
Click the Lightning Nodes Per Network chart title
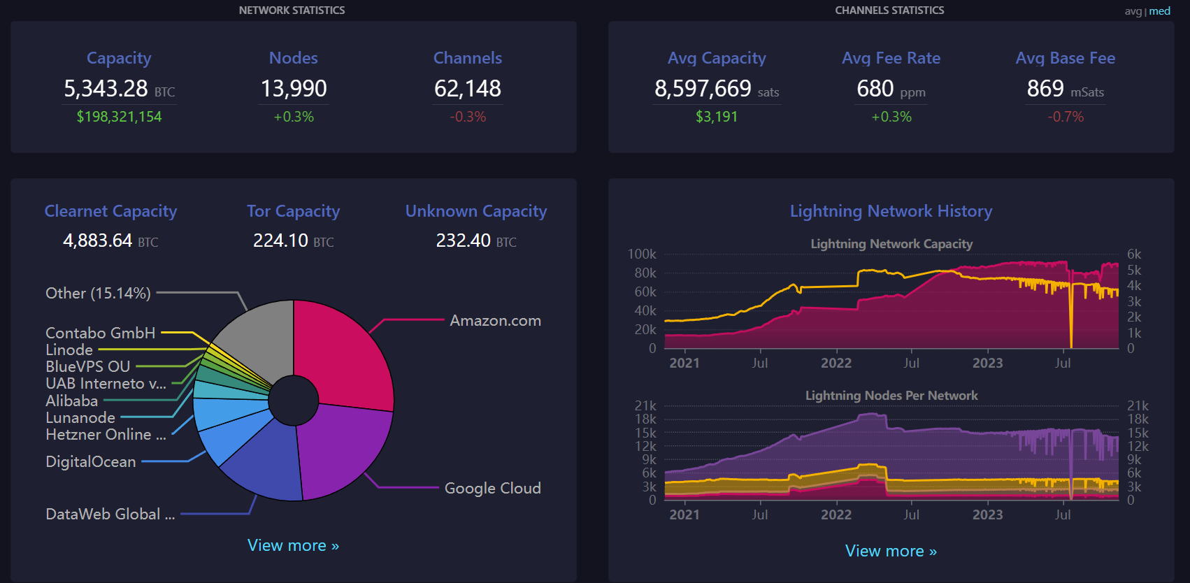point(891,396)
